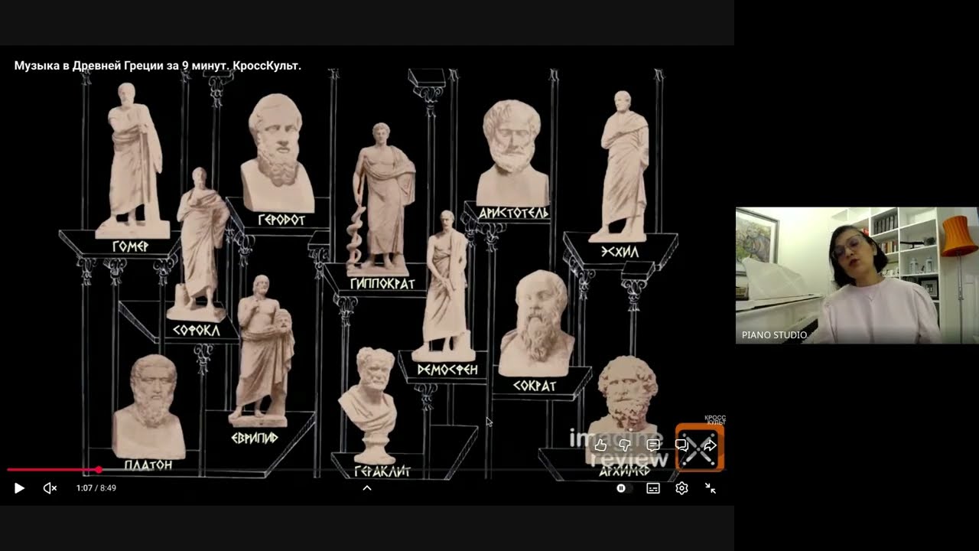Open the video description icon
The image size is (979, 551).
click(x=653, y=445)
